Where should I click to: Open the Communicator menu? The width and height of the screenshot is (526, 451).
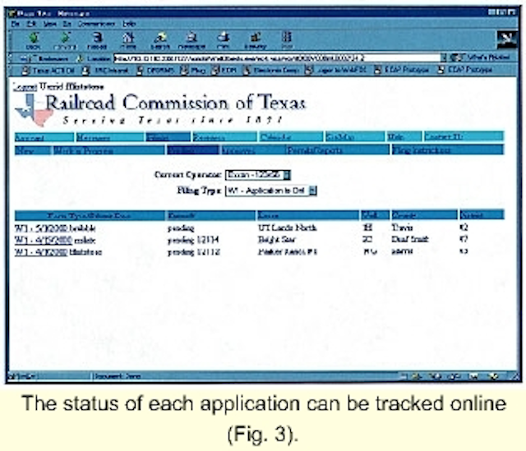(97, 24)
